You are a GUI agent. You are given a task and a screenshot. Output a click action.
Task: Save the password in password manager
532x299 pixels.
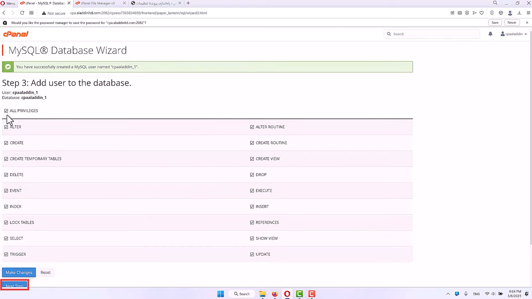point(495,23)
